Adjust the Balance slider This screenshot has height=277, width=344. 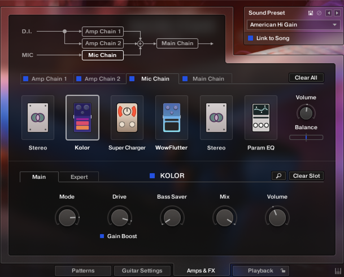(x=306, y=137)
